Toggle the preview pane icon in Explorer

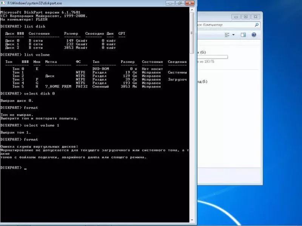243,35
